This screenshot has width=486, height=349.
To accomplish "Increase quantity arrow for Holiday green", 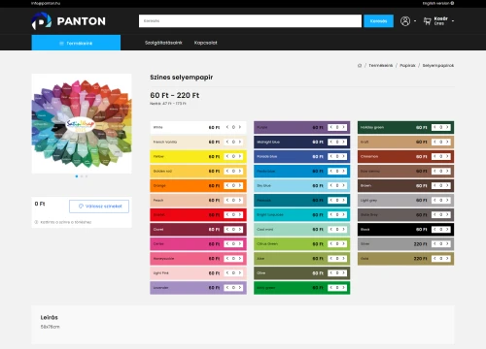I will pos(447,127).
